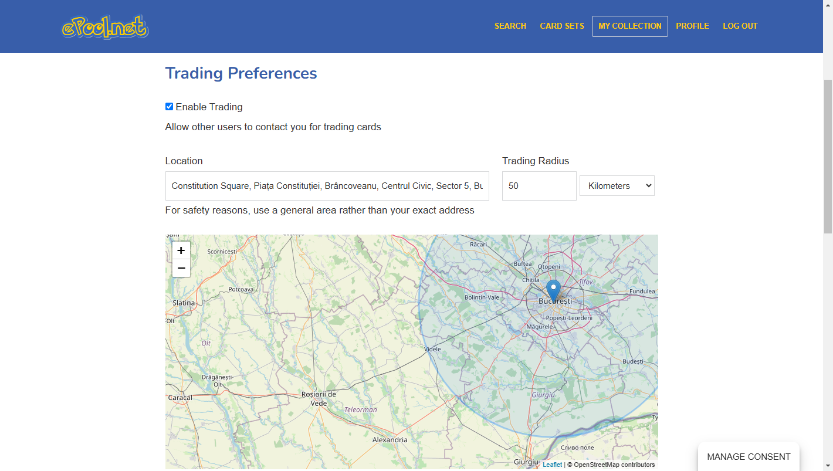Click the Budești label on the map

coord(633,361)
